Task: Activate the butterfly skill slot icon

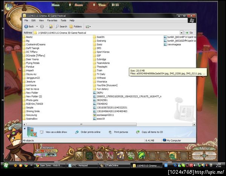Action: coord(79,156)
